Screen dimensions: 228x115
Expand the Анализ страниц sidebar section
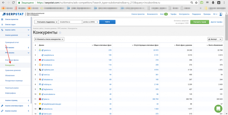pos(29,100)
